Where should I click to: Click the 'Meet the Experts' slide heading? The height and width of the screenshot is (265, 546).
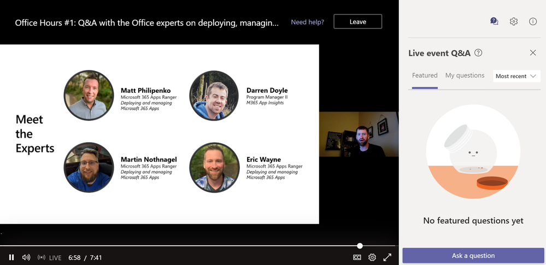[35, 134]
